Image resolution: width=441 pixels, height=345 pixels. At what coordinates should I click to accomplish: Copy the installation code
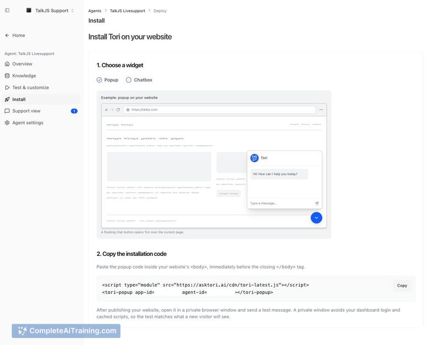(402, 286)
